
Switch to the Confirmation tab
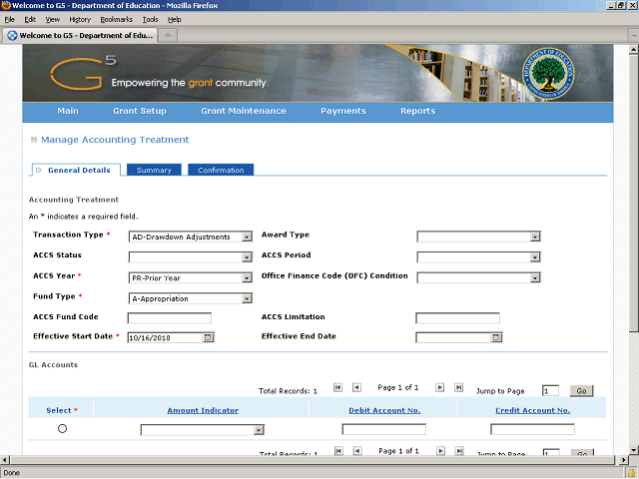[x=221, y=170]
